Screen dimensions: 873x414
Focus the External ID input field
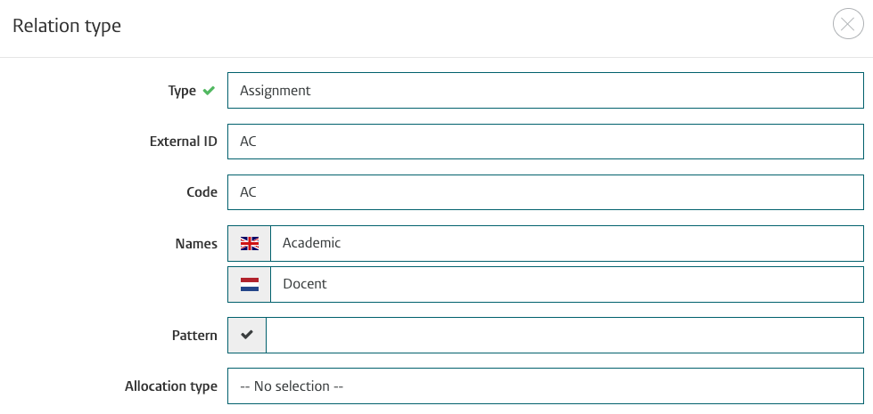pyautogui.click(x=546, y=142)
